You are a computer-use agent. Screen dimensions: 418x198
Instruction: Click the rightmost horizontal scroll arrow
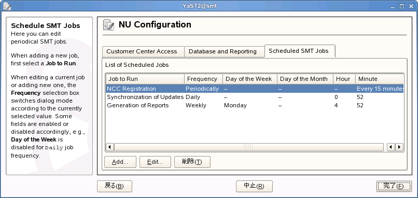click(x=399, y=147)
